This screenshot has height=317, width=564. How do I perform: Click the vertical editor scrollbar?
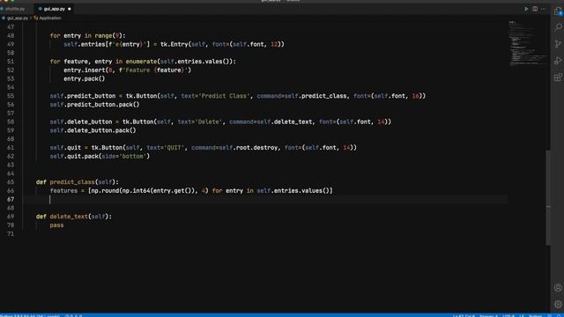click(548, 197)
